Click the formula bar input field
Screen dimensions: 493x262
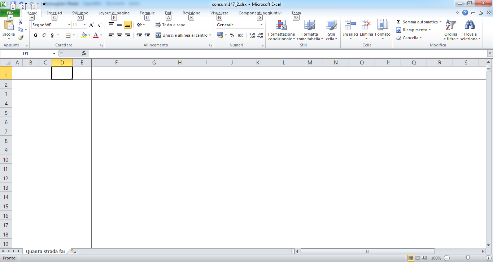point(288,53)
